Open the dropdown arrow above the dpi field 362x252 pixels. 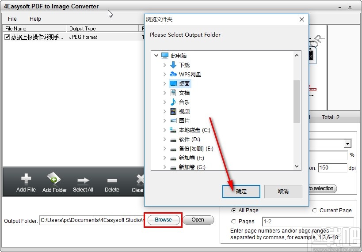tap(347, 144)
